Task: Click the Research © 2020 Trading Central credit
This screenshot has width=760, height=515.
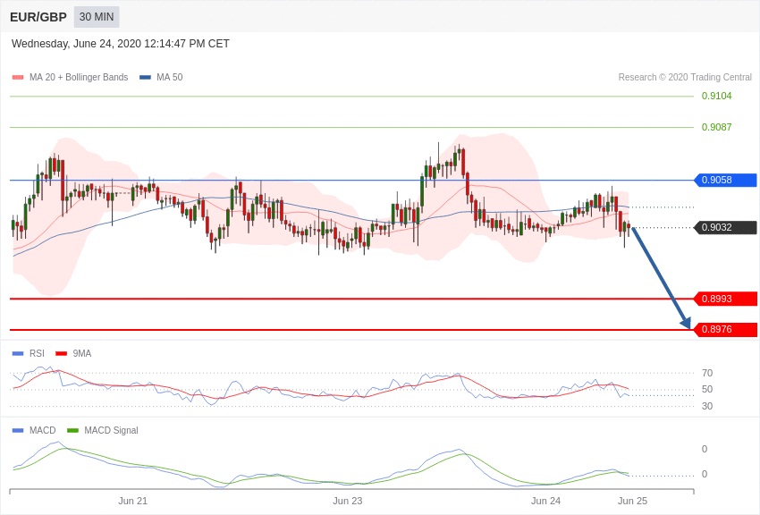Action: [685, 77]
